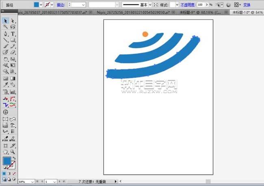Open the 不透明度 opacity panel link
The image size is (264, 186).
(188, 5)
